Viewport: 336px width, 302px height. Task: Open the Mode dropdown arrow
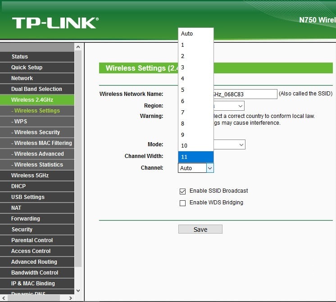[x=241, y=145]
